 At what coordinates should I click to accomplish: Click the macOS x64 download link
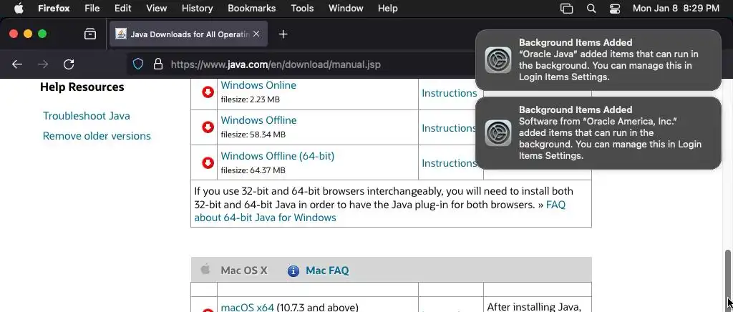[x=247, y=307]
